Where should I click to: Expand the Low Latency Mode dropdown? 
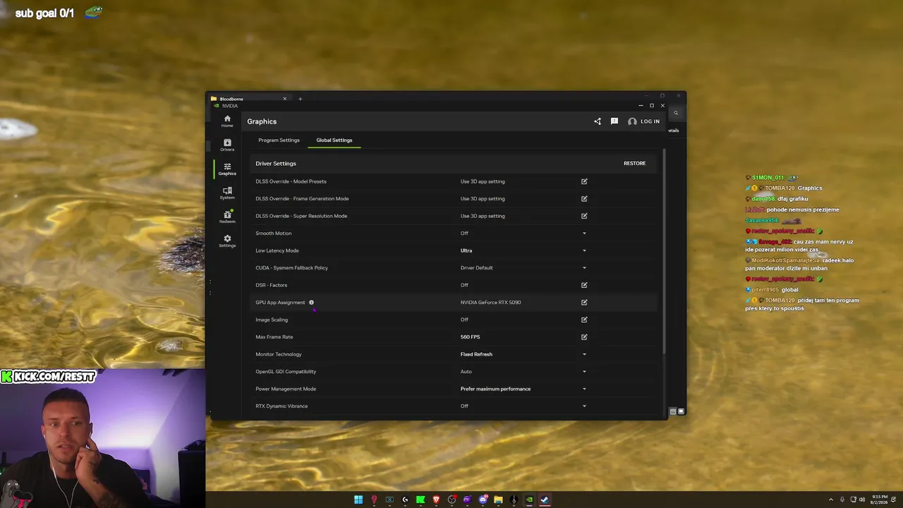[x=584, y=250]
